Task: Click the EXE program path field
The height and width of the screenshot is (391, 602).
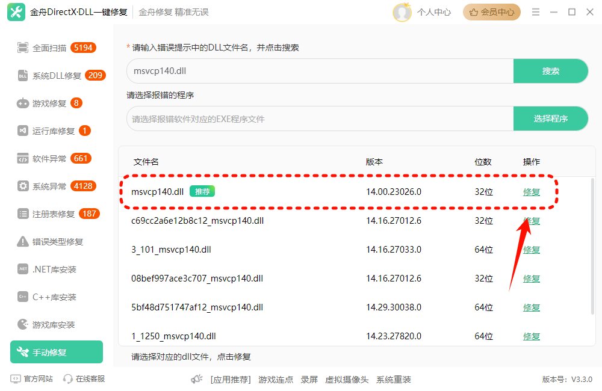Action: click(320, 119)
